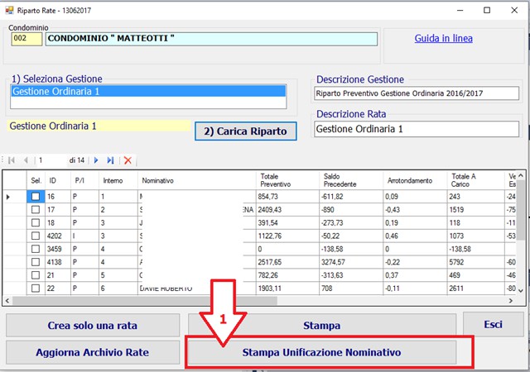Click the grid scroll up arrow
530x372 pixels.
tap(521, 175)
